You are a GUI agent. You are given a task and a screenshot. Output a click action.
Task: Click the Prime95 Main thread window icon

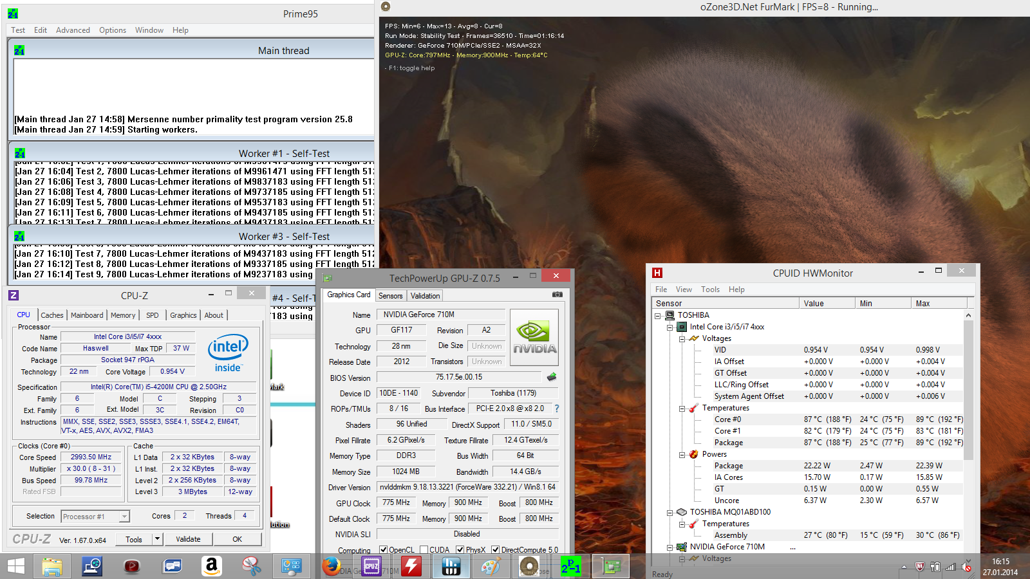tap(19, 50)
